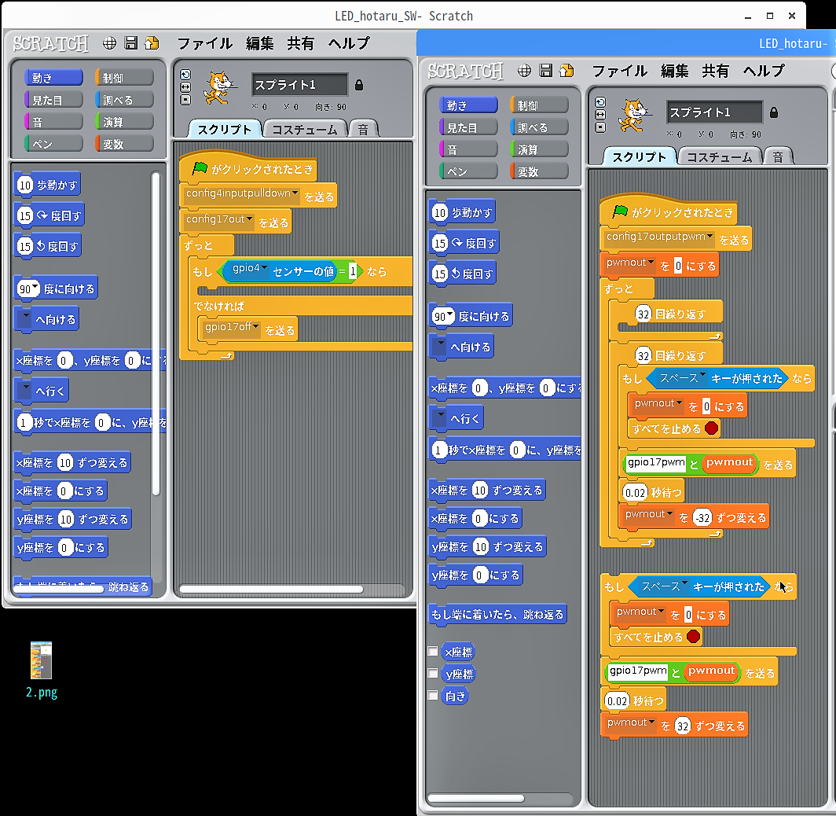Minimize the LED_hotaru_SW Scratch window

pyautogui.click(x=748, y=17)
